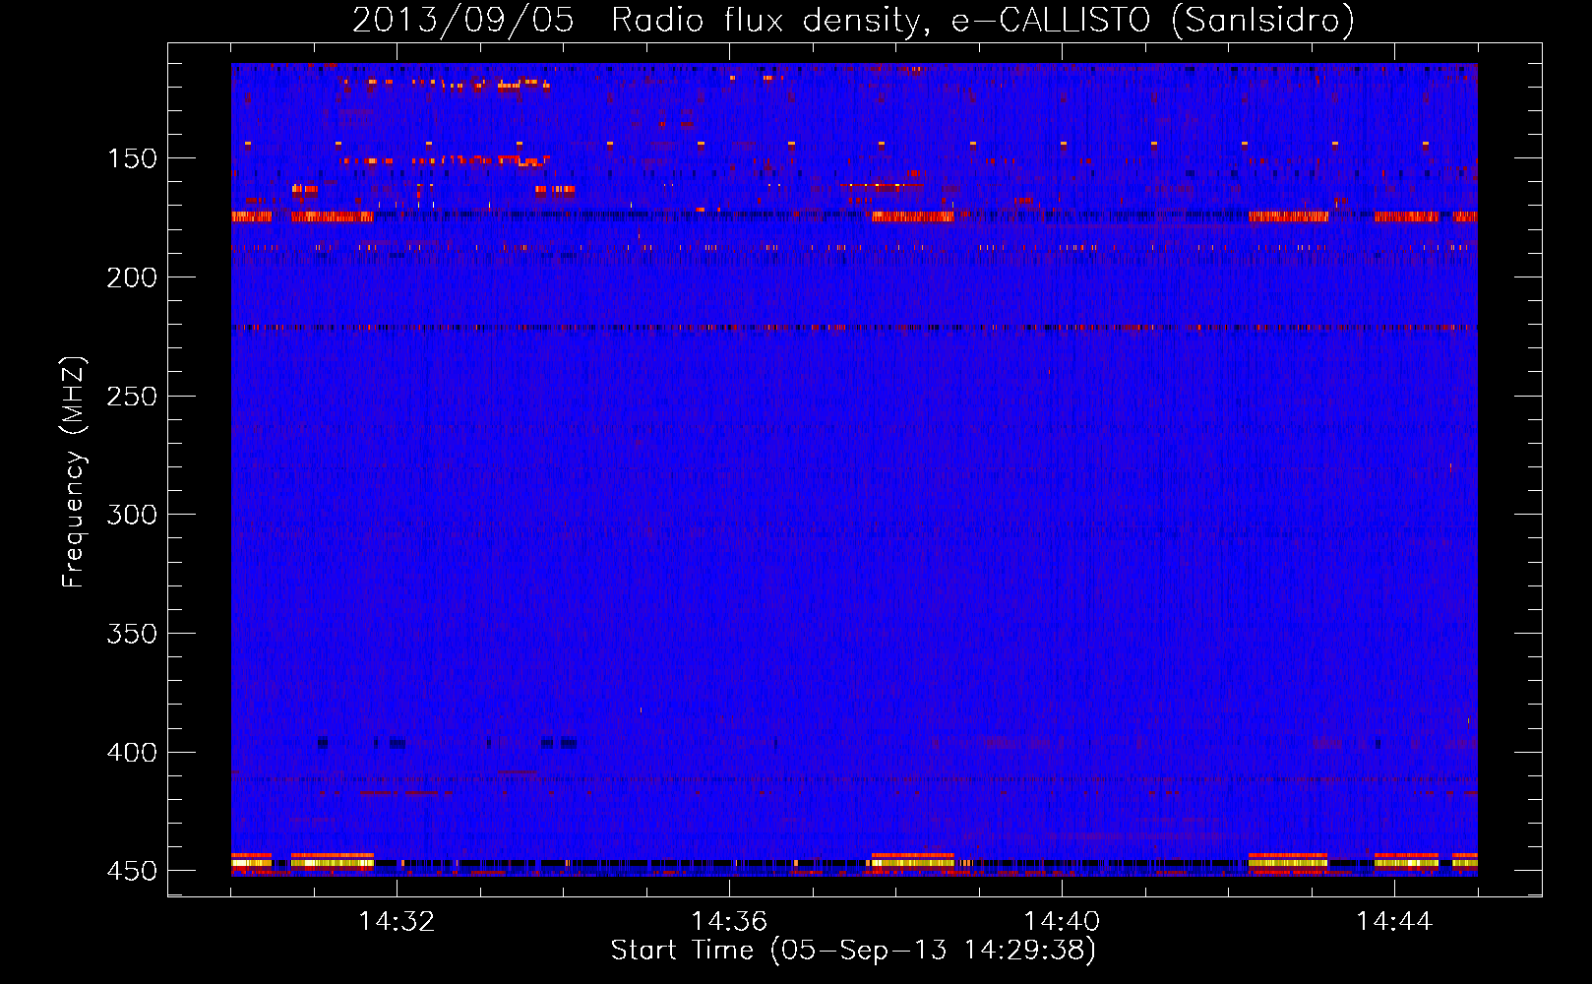Click the 14:40 time tick label
The height and width of the screenshot is (984, 1592).
click(x=1062, y=922)
